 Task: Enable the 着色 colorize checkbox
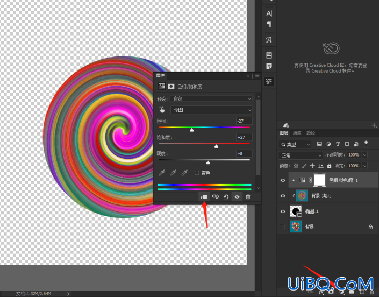(197, 173)
